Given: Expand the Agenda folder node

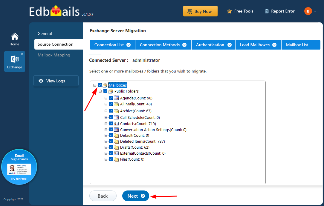Looking at the screenshot, I should (x=106, y=98).
